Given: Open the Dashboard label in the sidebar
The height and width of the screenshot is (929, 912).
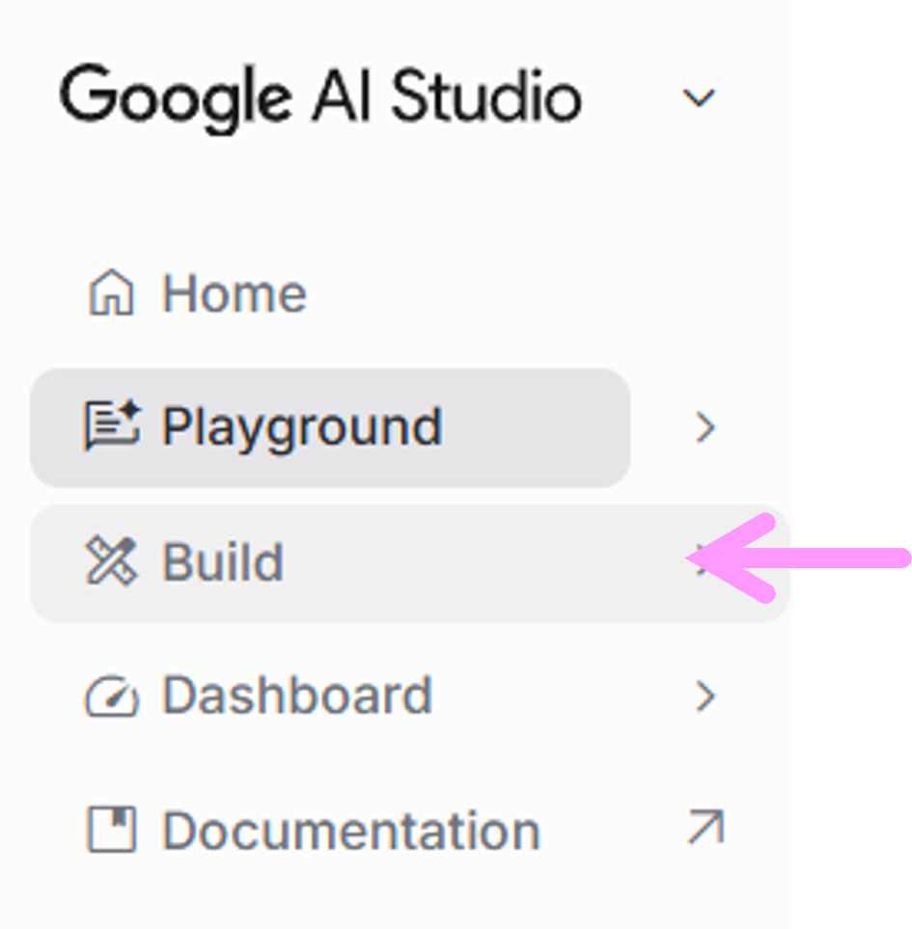Looking at the screenshot, I should click(296, 696).
